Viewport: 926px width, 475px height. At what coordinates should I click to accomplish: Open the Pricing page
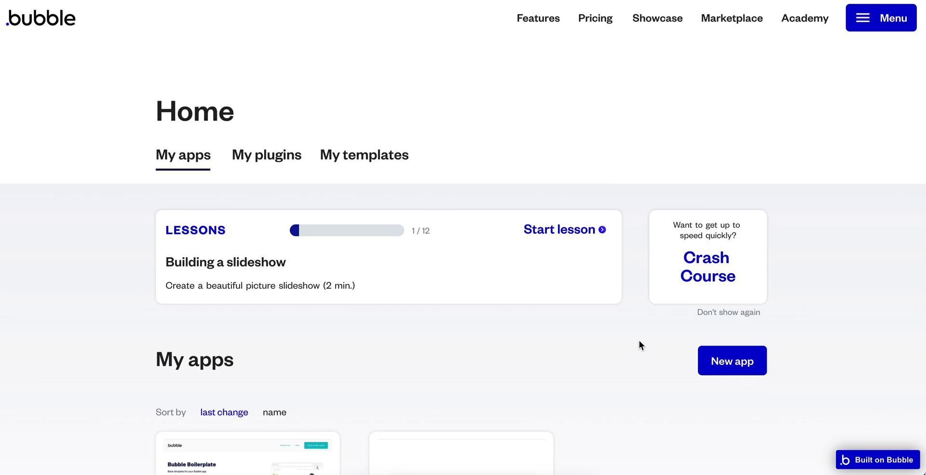point(595,18)
